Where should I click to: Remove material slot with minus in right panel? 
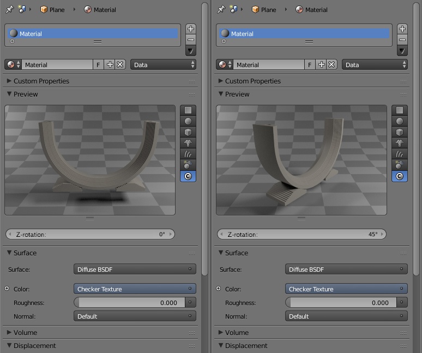[402, 40]
